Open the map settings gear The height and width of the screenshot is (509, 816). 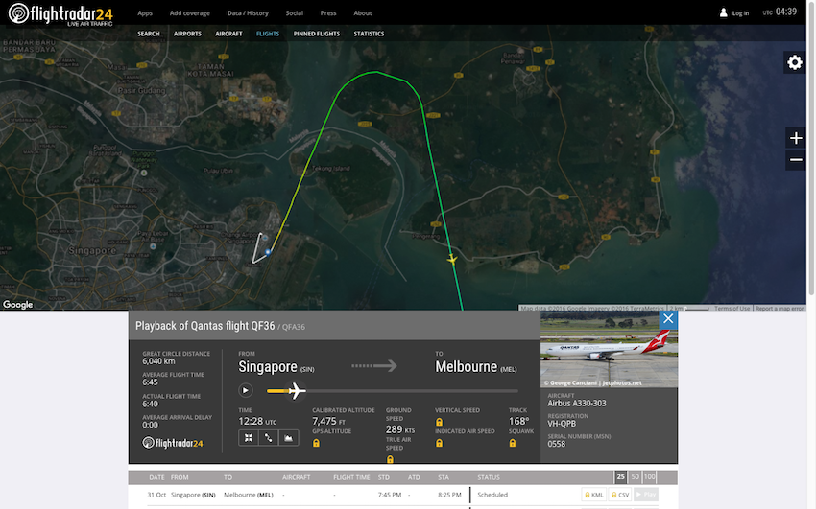794,63
